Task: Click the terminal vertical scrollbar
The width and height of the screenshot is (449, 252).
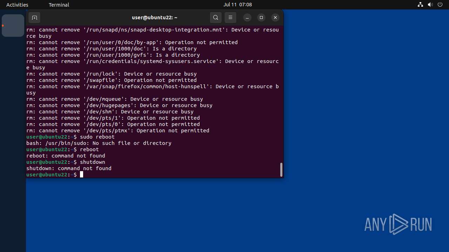Action: coord(281,169)
